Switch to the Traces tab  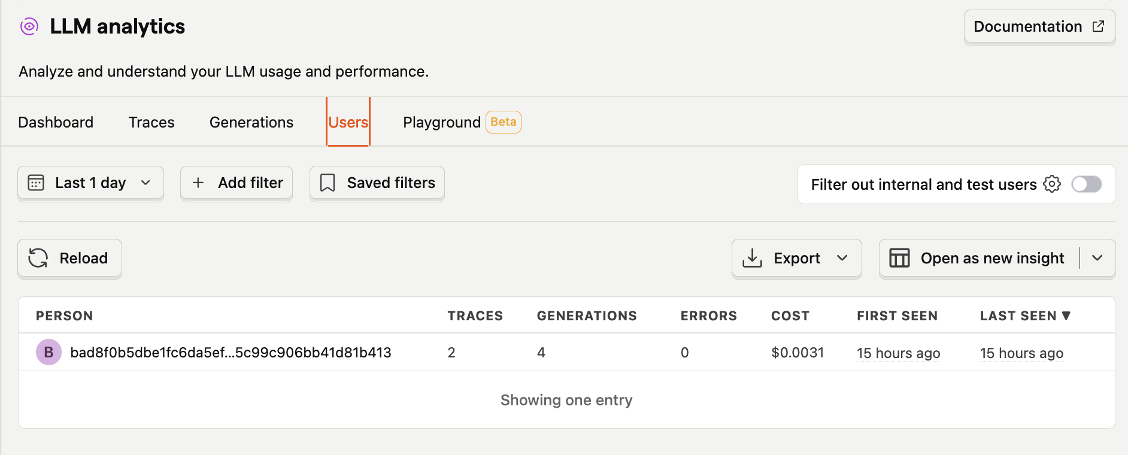click(151, 122)
